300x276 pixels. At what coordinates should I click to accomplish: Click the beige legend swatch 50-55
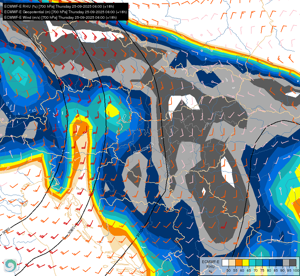pyautogui.click(x=232, y=263)
